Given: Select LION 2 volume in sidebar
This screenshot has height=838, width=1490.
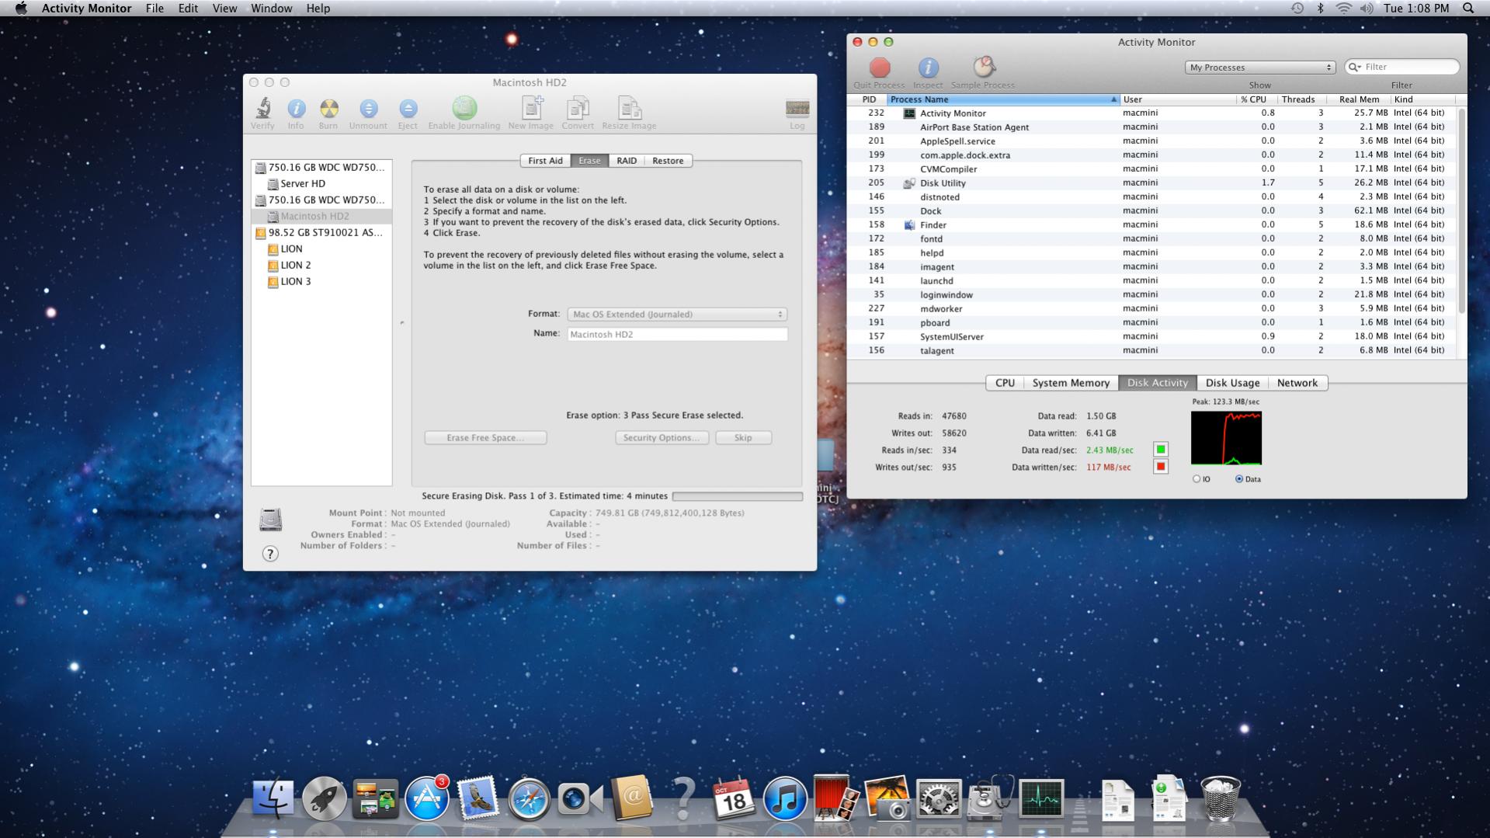Looking at the screenshot, I should (x=296, y=266).
